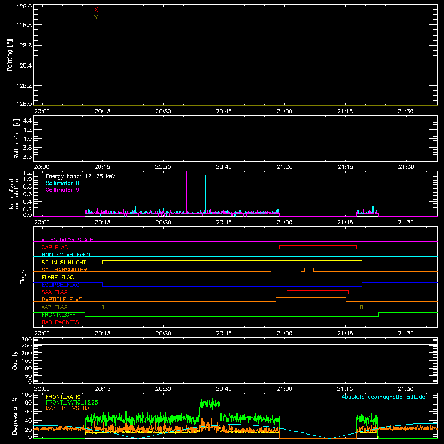
Task: Click the olive Y legend line
Action: (66, 19)
